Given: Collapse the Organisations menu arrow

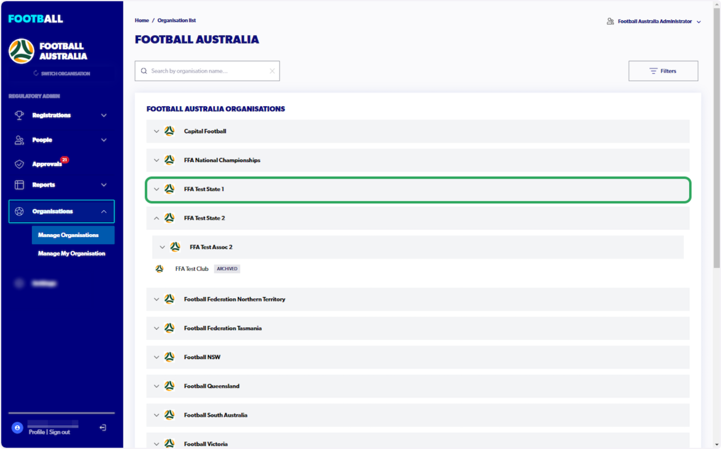Looking at the screenshot, I should [104, 212].
